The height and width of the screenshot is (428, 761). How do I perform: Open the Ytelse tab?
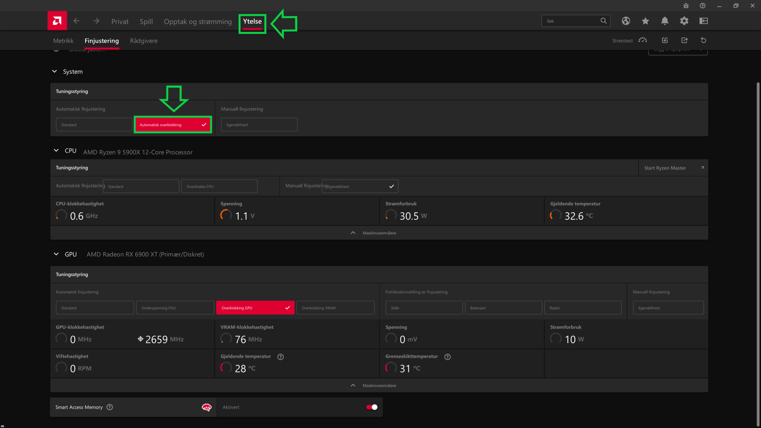[x=252, y=21]
